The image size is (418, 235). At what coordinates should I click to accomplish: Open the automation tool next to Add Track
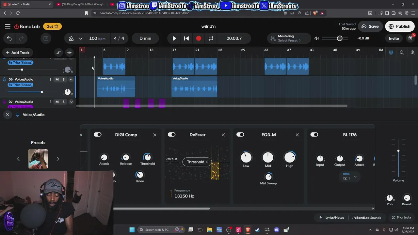(58, 53)
